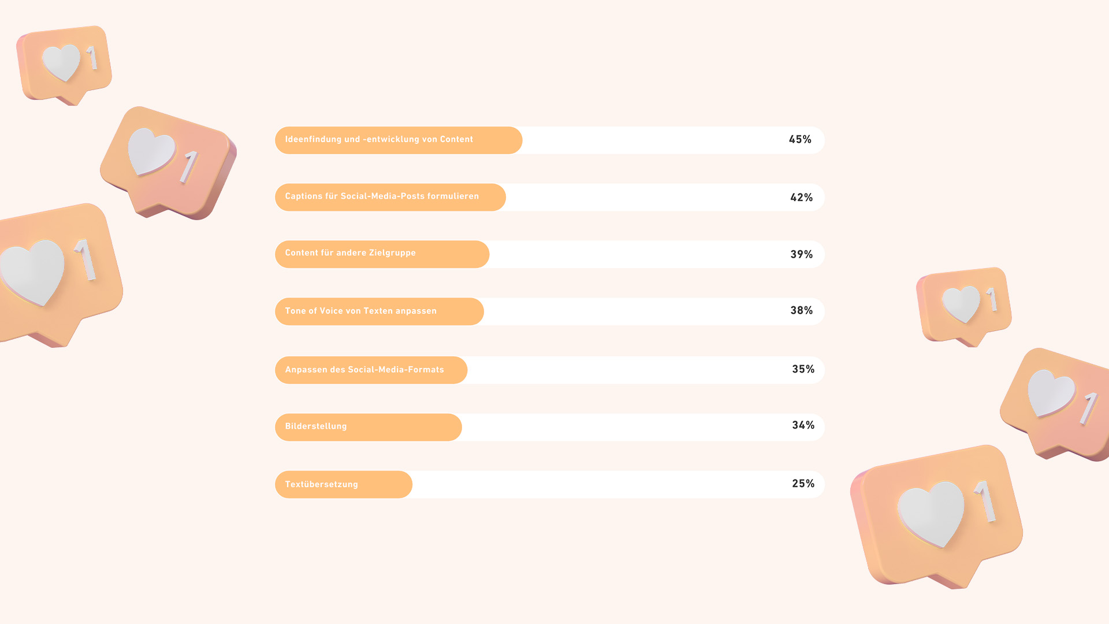The height and width of the screenshot is (624, 1109).
Task: Click the large cropped heart bubble at left edge
Action: click(61, 275)
